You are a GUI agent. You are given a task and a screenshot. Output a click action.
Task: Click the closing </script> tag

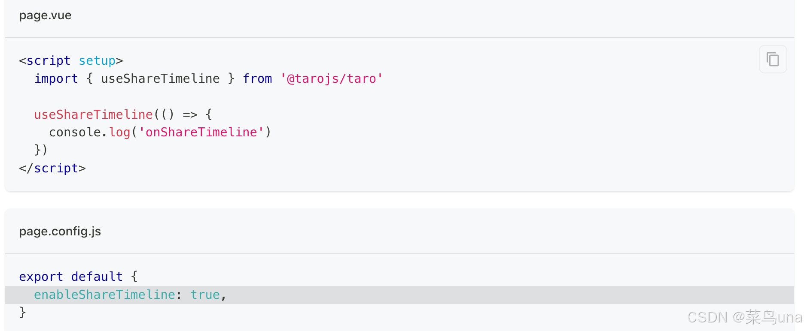click(52, 169)
